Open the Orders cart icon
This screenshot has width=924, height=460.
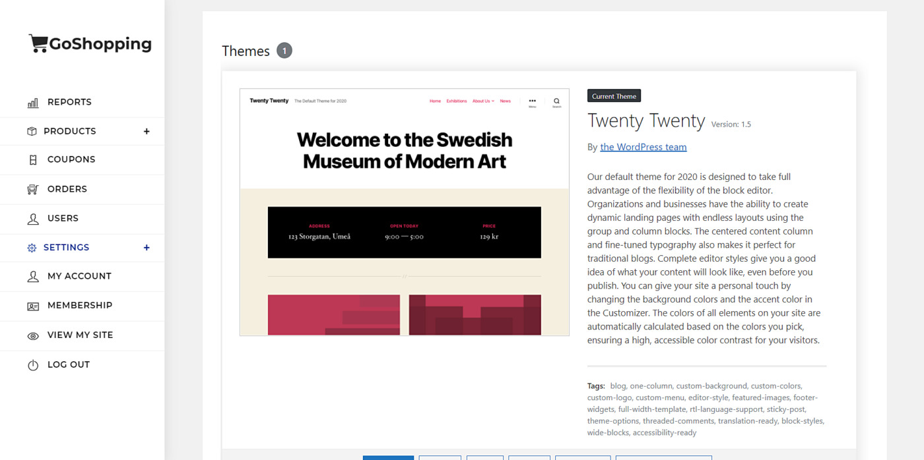click(33, 189)
